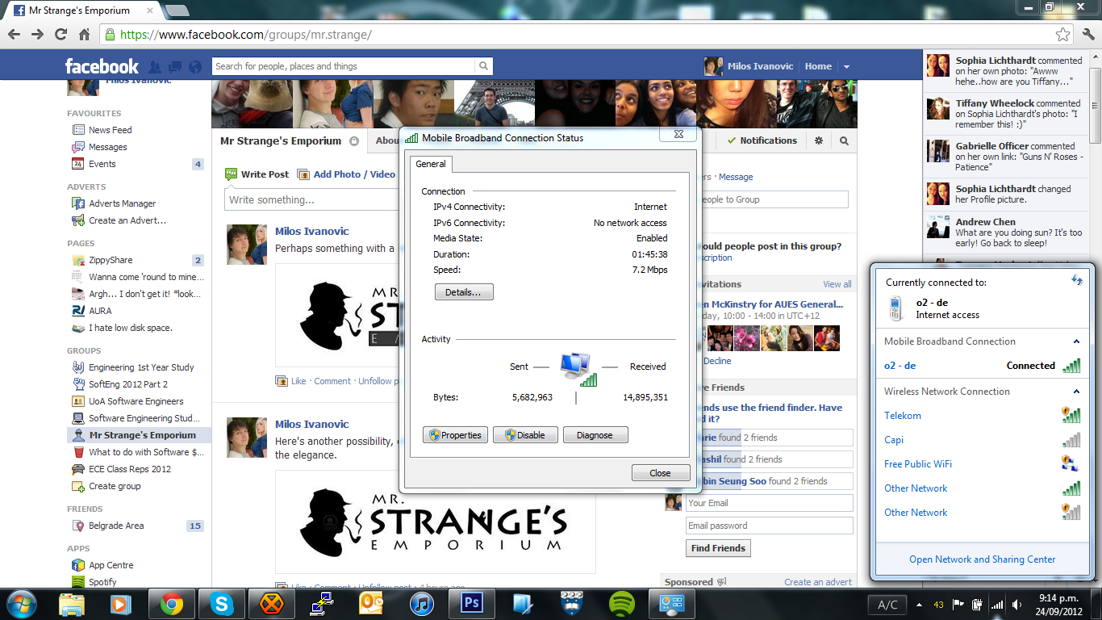Click the Details... button
This screenshot has width=1102, height=620.
coord(463,292)
